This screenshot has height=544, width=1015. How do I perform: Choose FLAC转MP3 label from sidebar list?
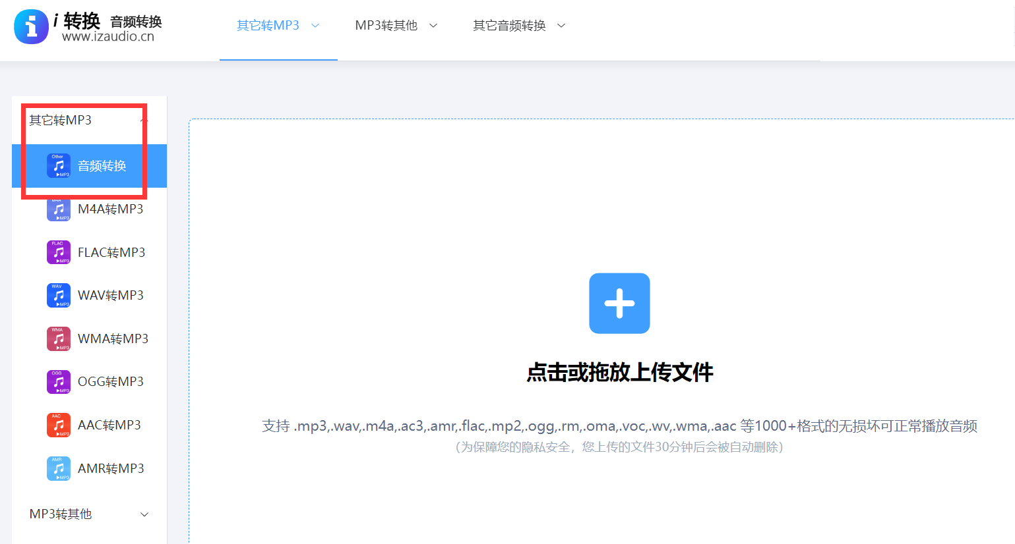point(111,252)
